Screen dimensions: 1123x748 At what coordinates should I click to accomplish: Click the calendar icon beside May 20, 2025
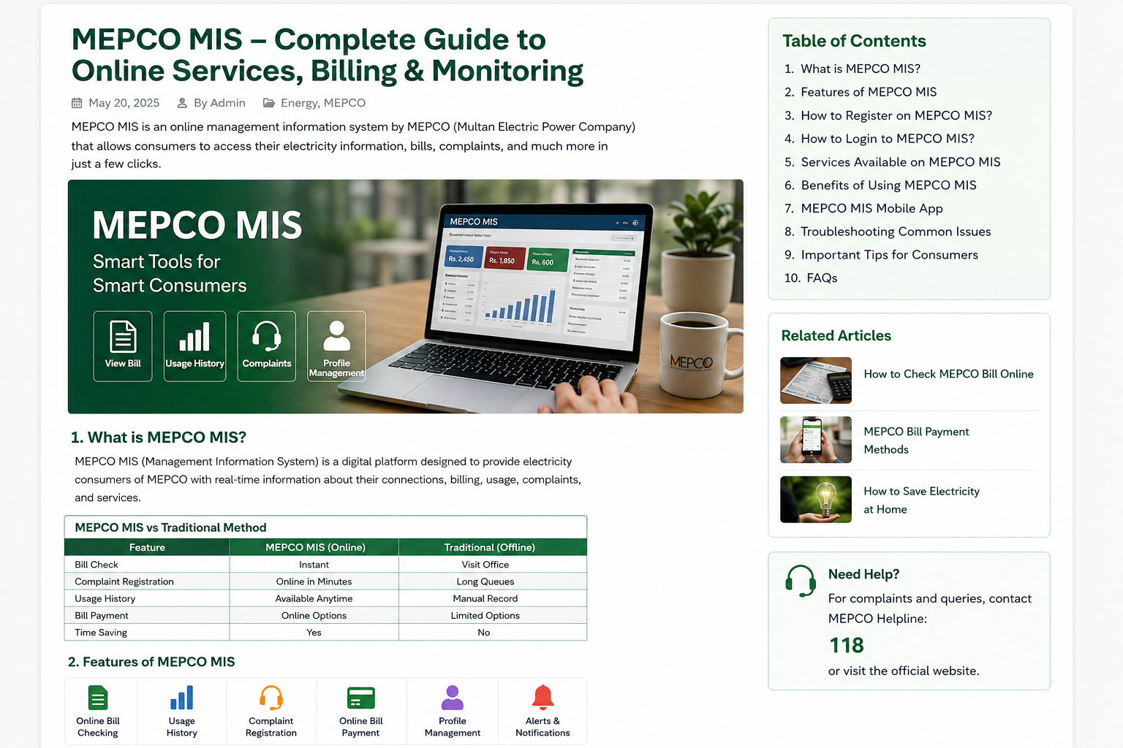pyautogui.click(x=77, y=103)
